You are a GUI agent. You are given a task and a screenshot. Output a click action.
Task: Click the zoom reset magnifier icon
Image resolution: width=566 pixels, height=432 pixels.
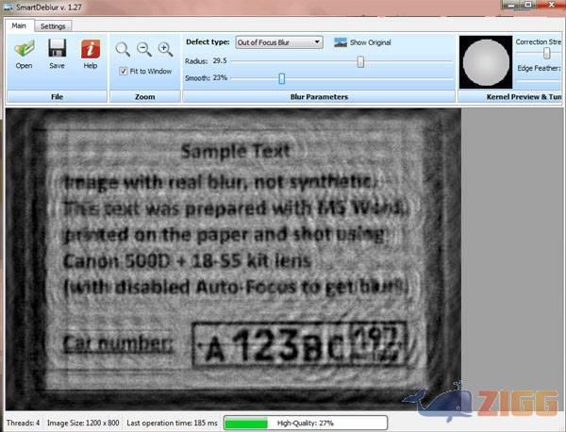(124, 49)
